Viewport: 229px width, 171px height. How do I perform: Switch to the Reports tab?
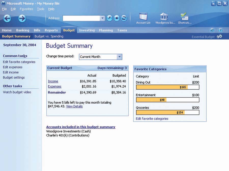click(x=51, y=30)
